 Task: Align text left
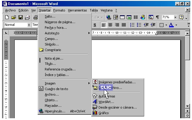pyautogui.click(x=103, y=25)
